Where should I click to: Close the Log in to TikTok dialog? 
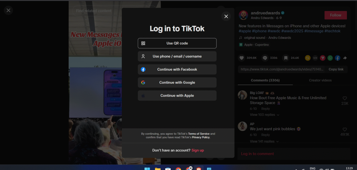coord(226,16)
